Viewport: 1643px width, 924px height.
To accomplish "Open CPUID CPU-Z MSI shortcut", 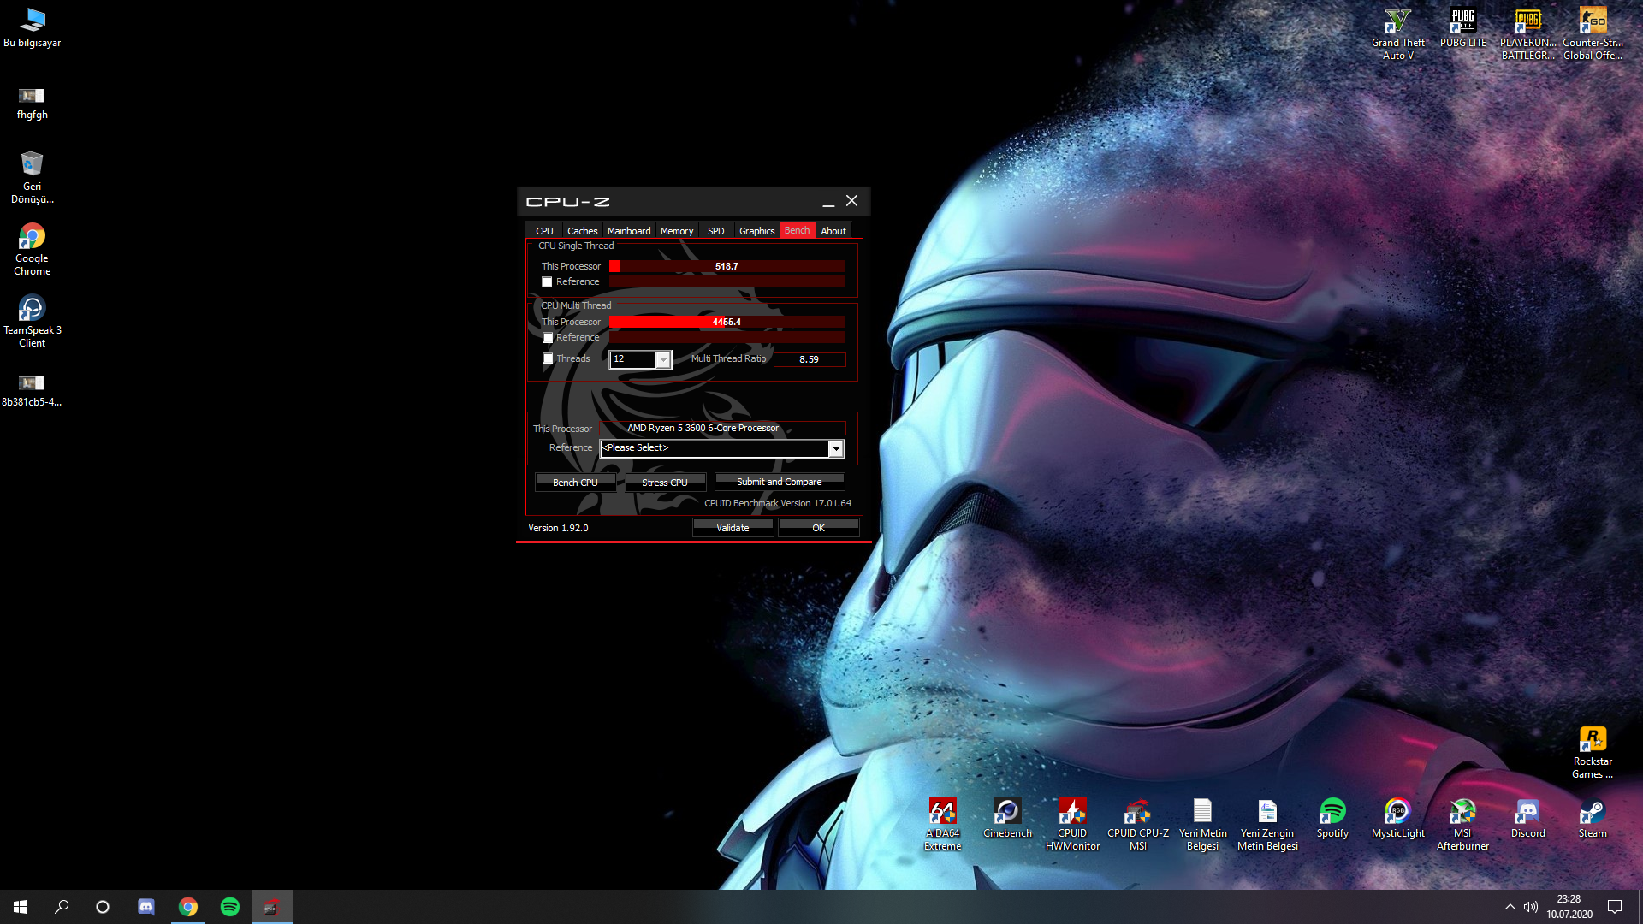I will tap(1137, 824).
